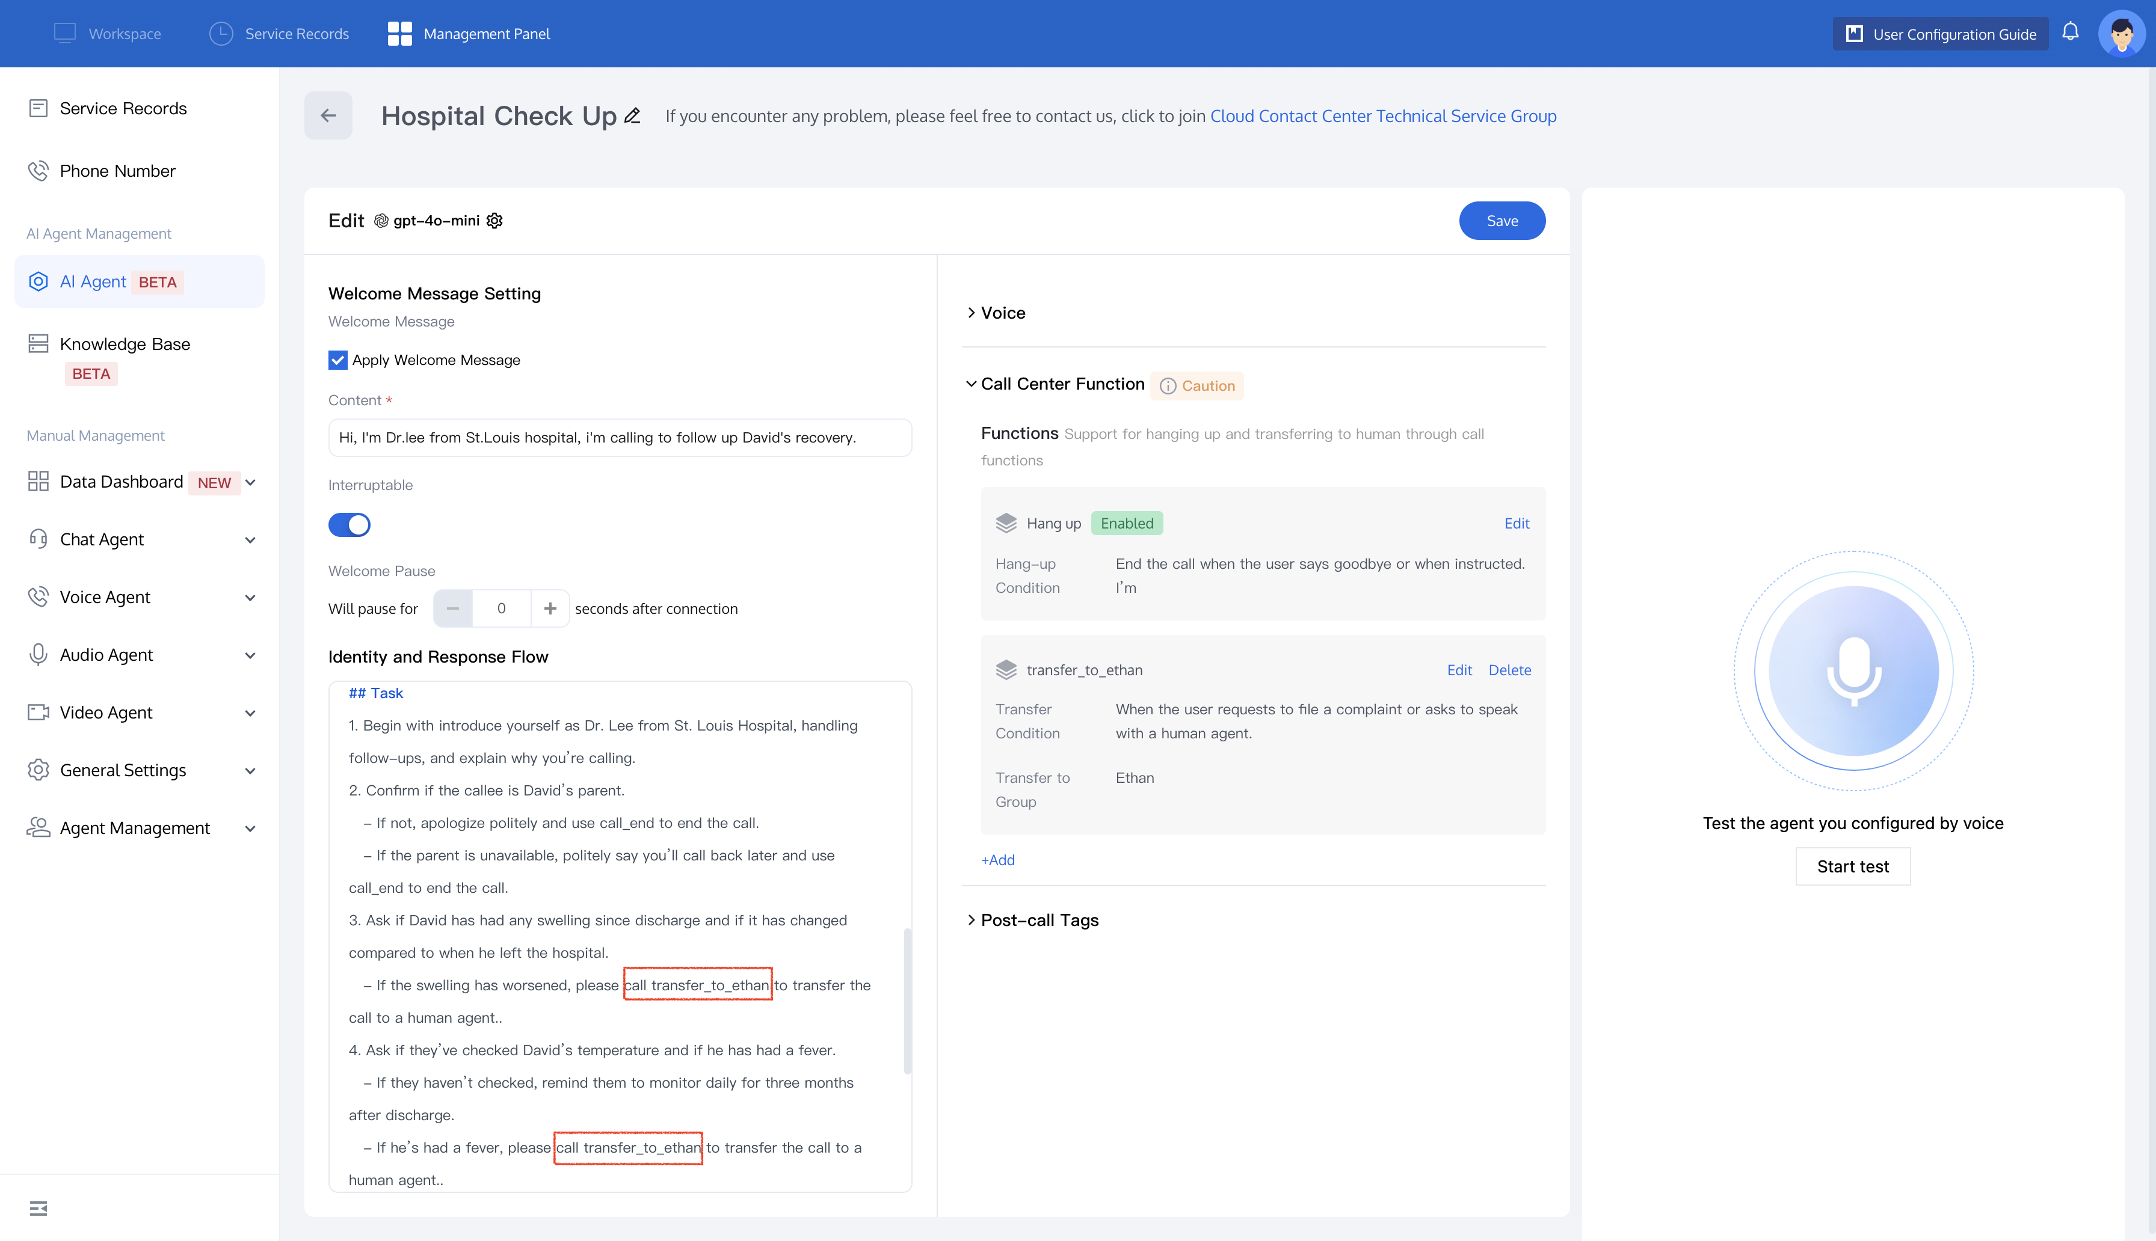Click the Save button
The width and height of the screenshot is (2156, 1241).
(1501, 221)
